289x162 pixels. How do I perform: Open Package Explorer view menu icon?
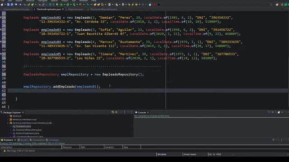click(125, 112)
